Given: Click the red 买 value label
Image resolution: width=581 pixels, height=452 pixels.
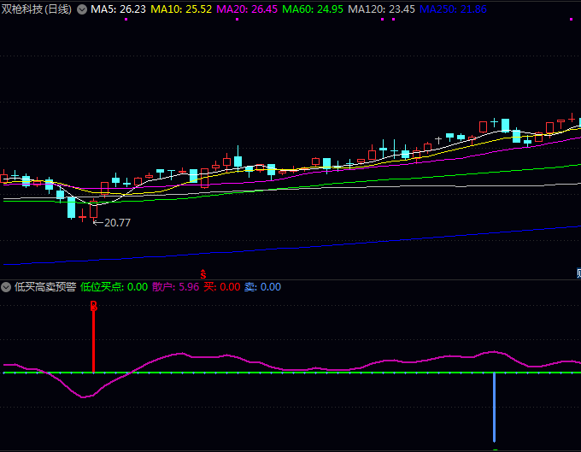Looking at the screenshot, I should click(221, 287).
